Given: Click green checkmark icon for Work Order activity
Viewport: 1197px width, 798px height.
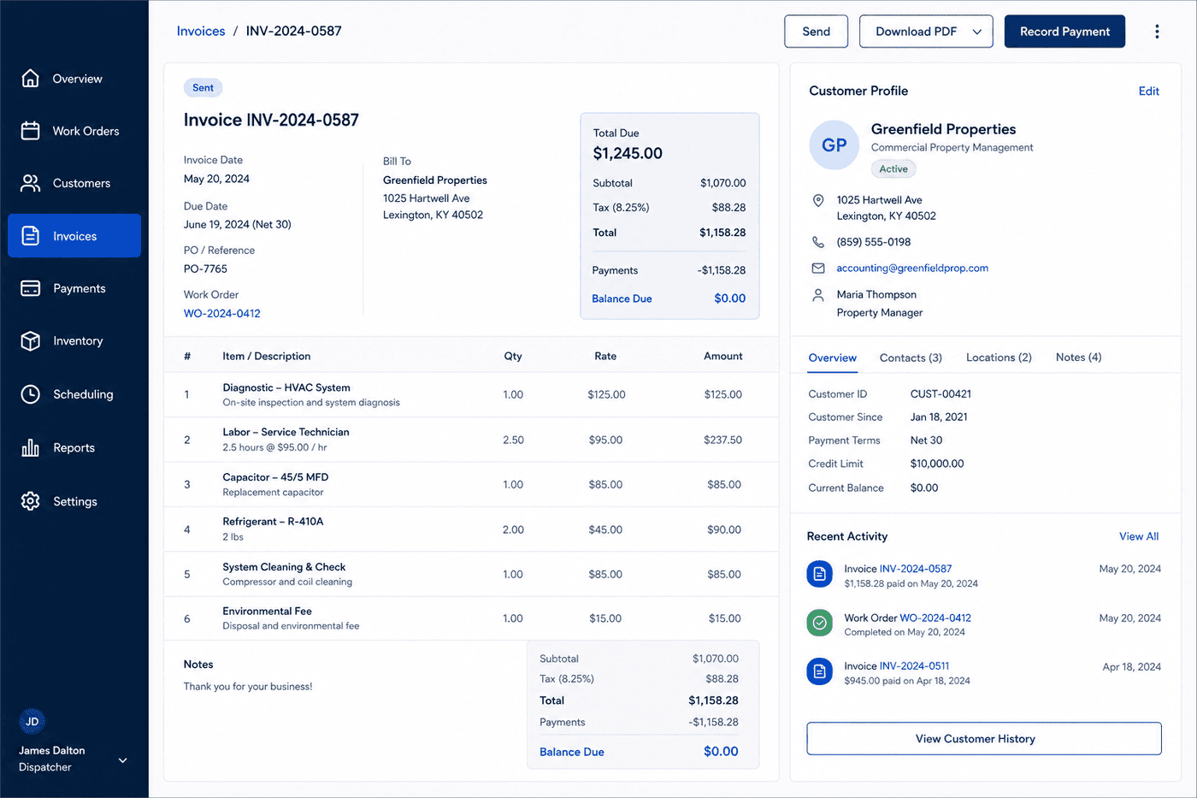Looking at the screenshot, I should click(x=820, y=623).
